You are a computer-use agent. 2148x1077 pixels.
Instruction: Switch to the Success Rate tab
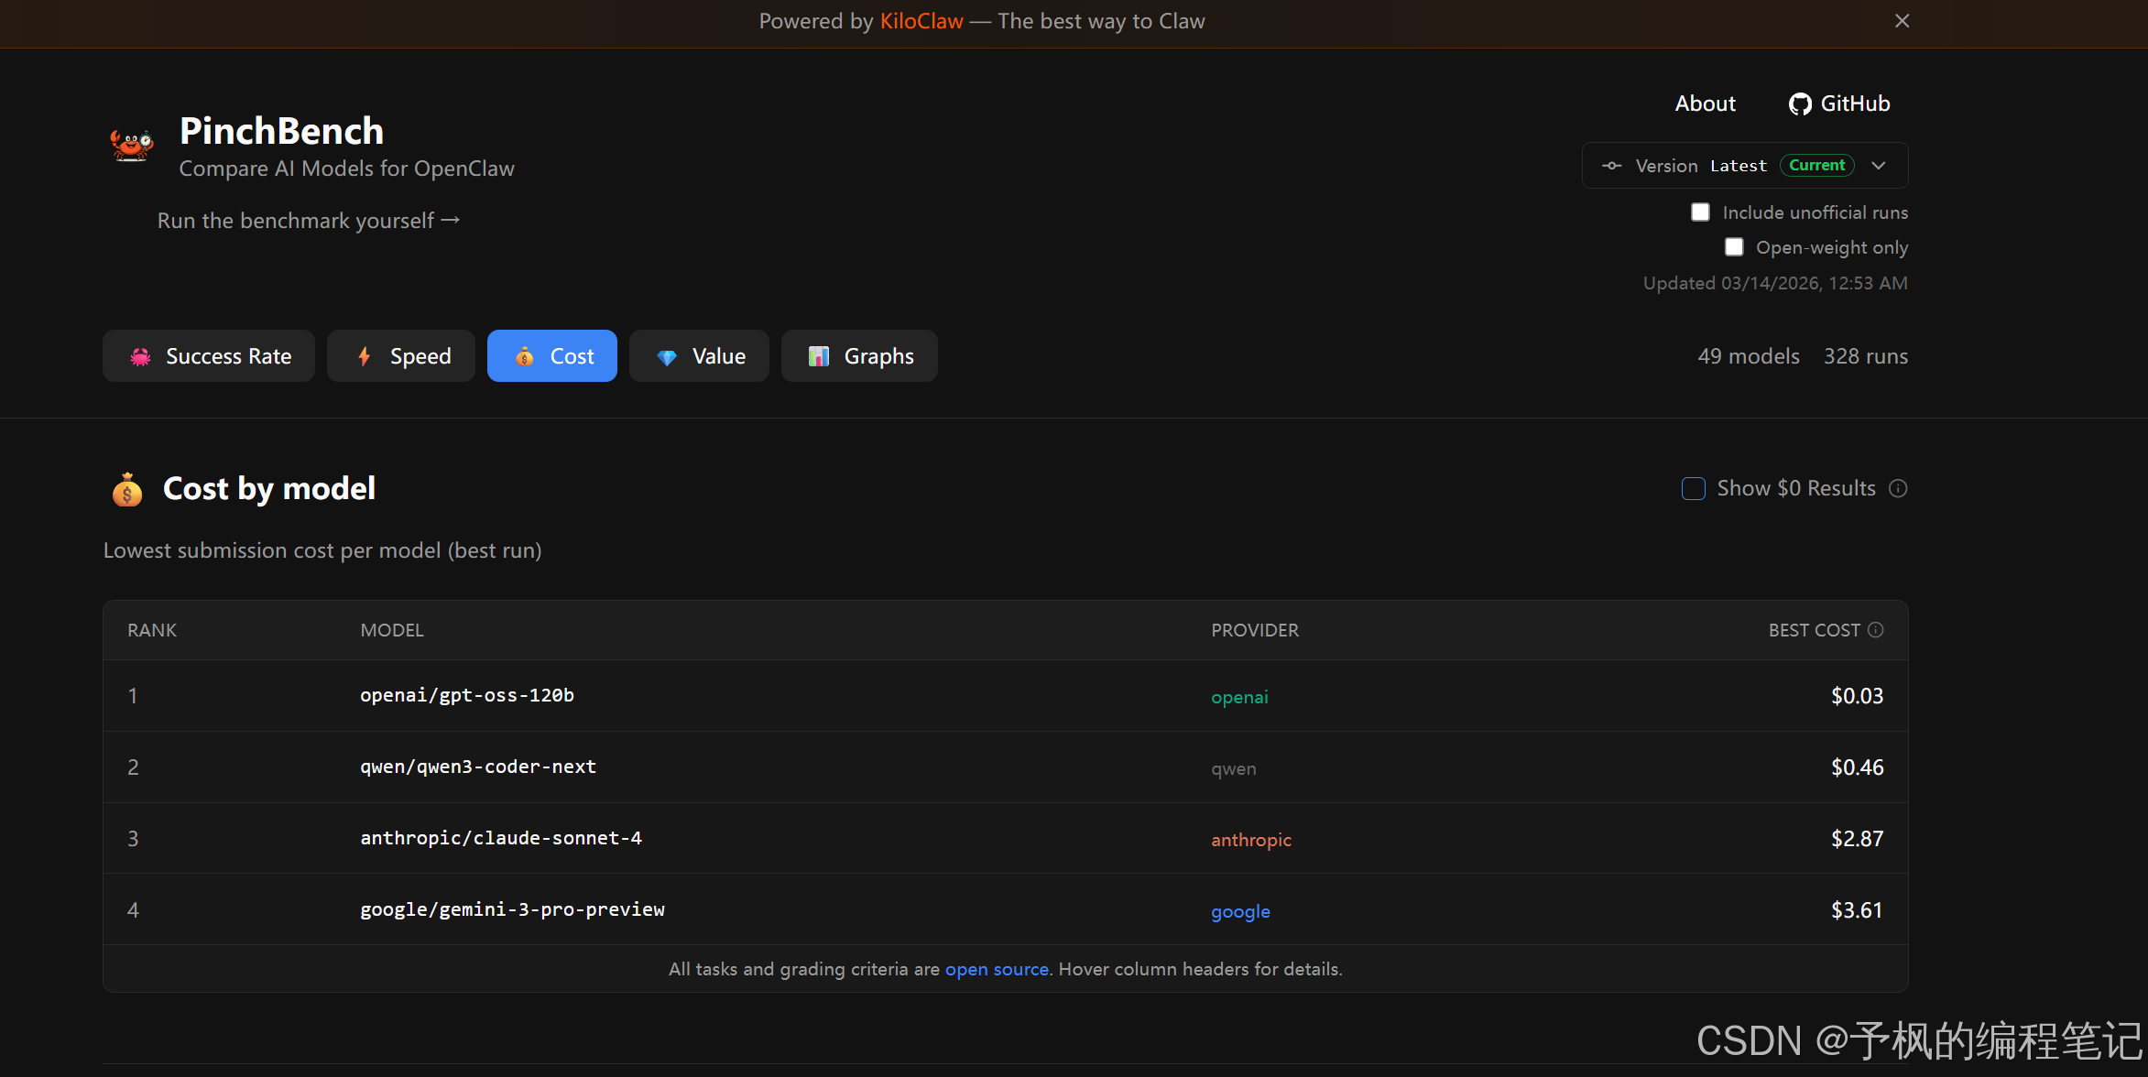[209, 356]
